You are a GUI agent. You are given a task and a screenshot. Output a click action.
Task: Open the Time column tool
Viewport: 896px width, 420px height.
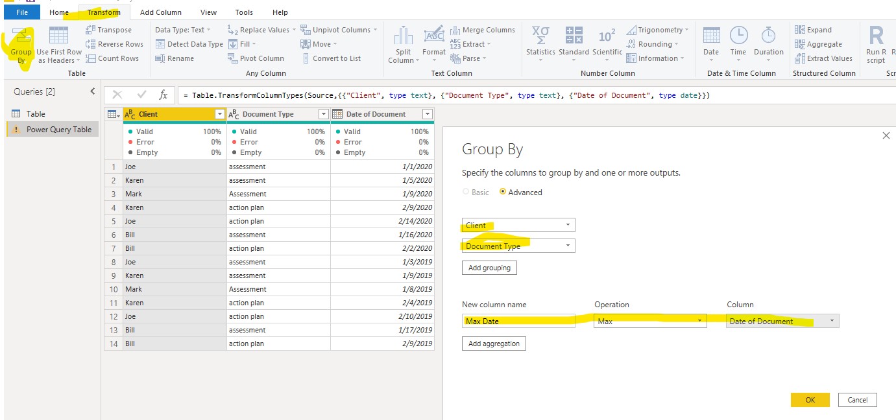click(x=738, y=45)
